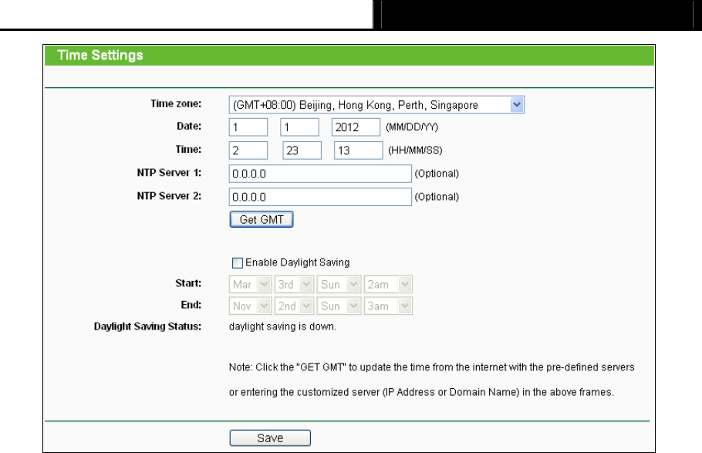702x453 pixels.
Task: Click the month field in Date
Action: coord(248,127)
